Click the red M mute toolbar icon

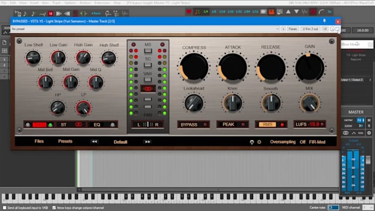pyautogui.click(x=51, y=13)
